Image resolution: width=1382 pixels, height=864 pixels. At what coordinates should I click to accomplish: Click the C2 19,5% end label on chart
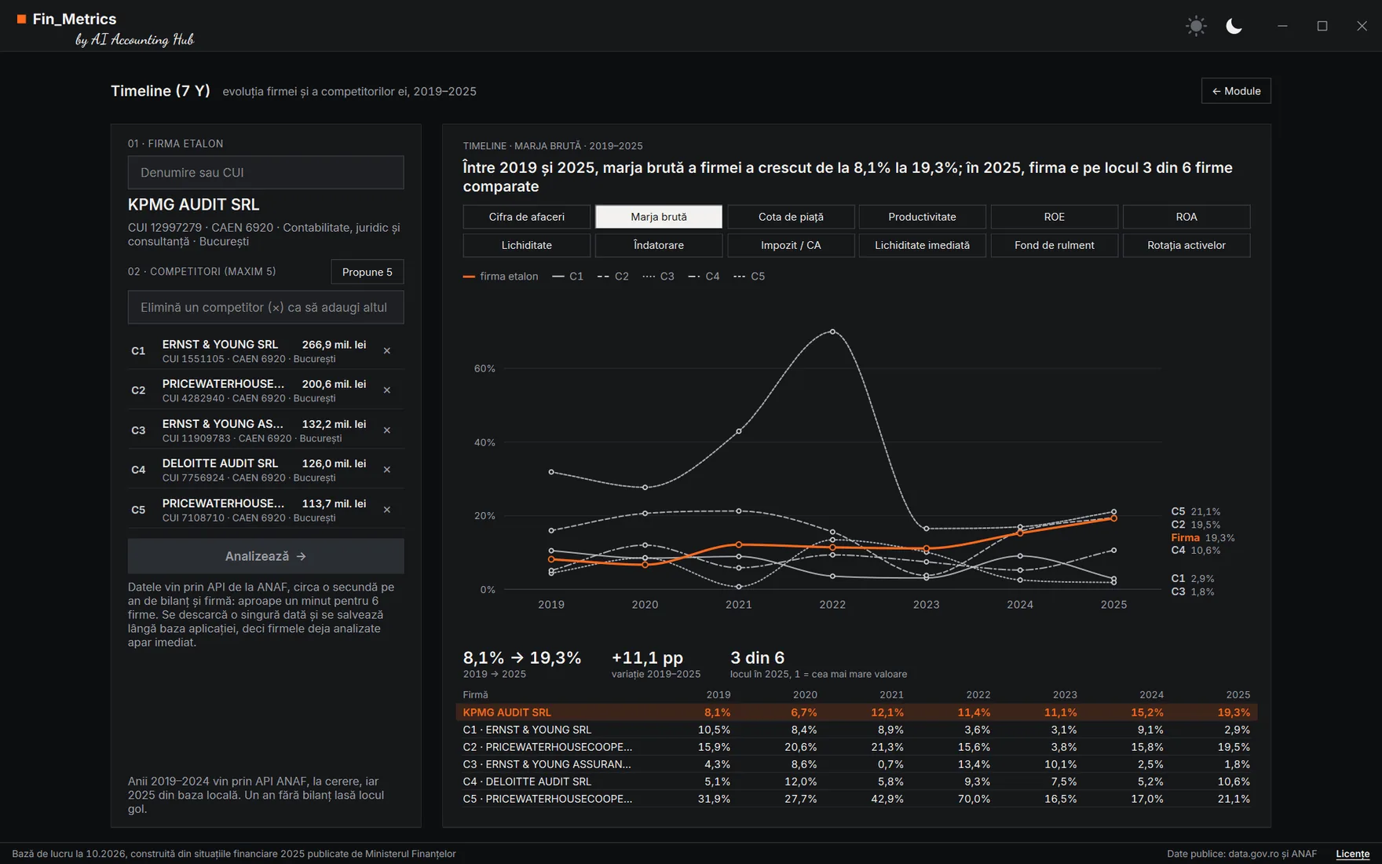[x=1196, y=525]
